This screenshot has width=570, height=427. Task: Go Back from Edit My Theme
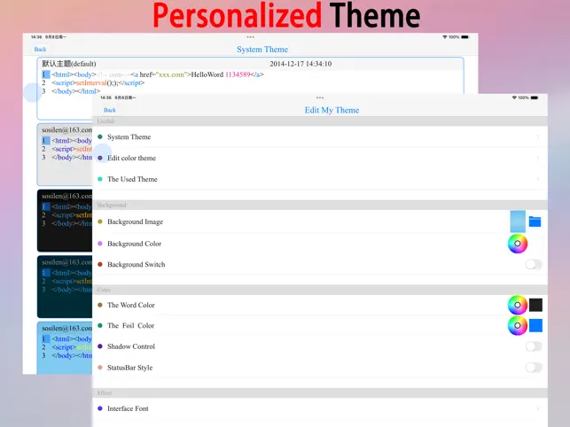109,110
